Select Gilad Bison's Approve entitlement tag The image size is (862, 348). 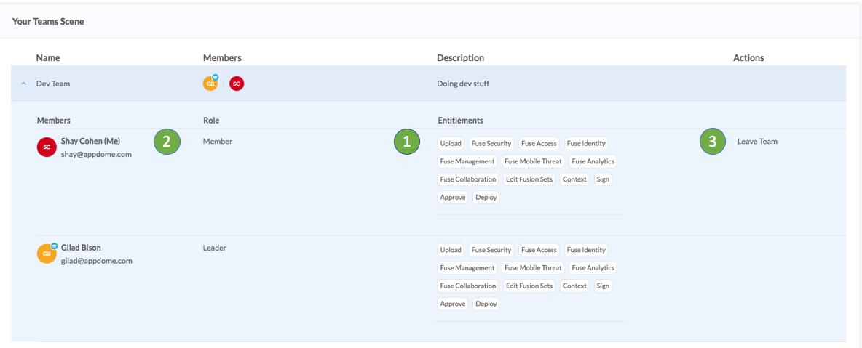[453, 304]
